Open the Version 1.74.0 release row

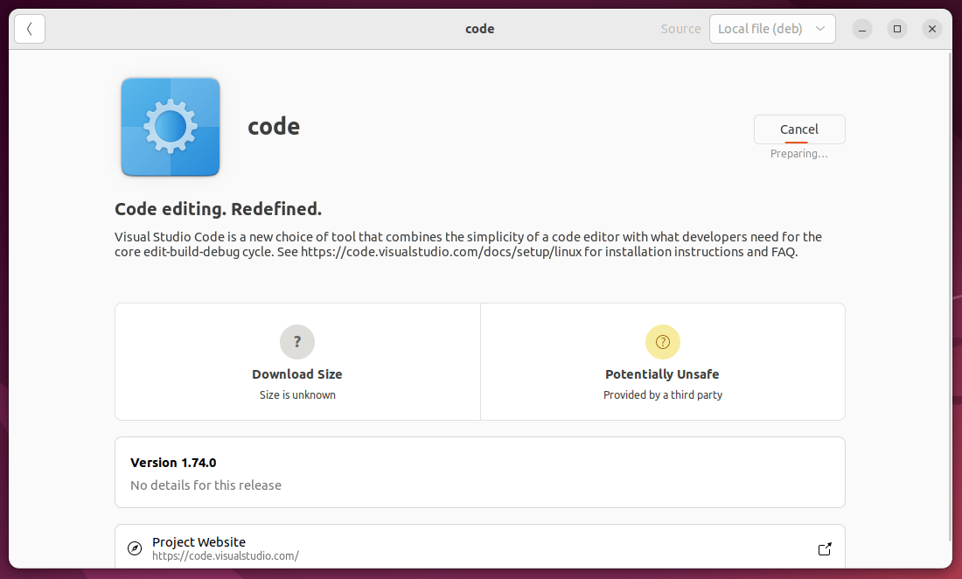[480, 472]
